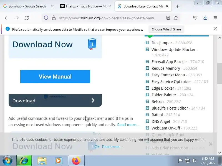This screenshot has height=166, width=222.
Task: Open a new tab with plus button
Action: [177, 6]
